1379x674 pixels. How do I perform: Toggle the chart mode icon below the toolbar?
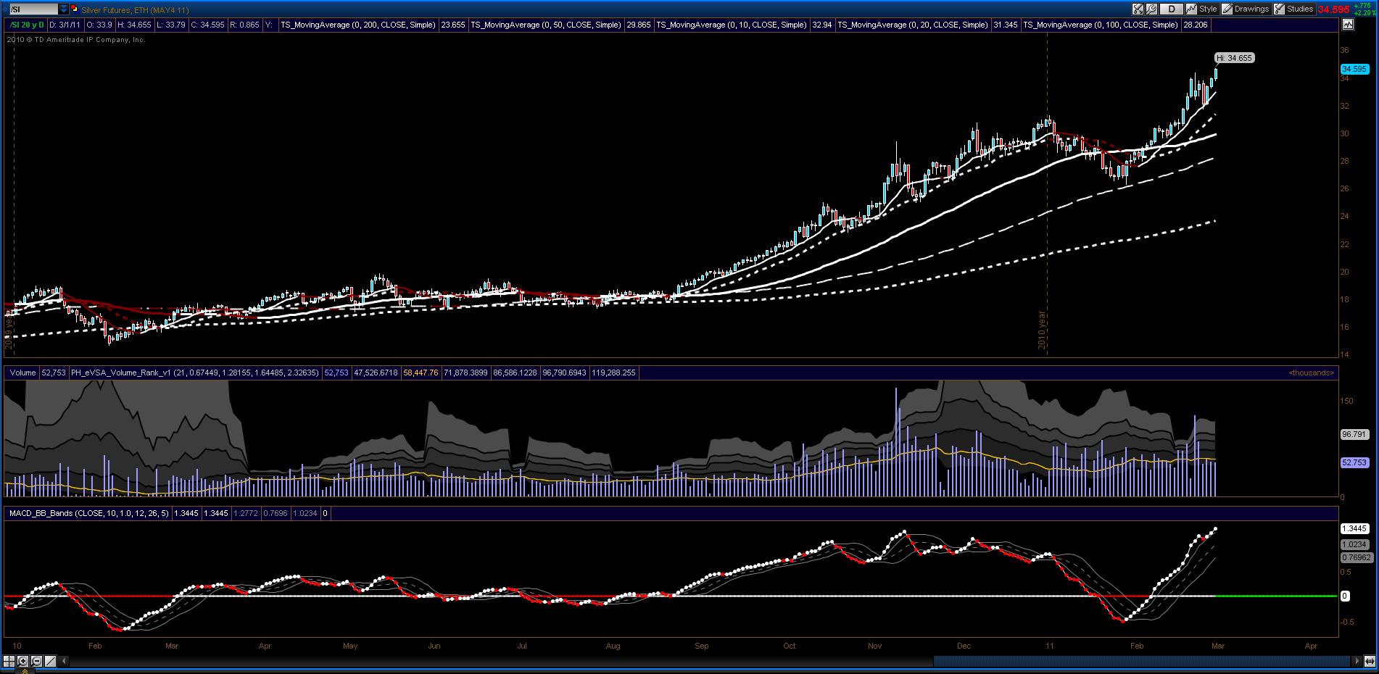[x=1348, y=25]
